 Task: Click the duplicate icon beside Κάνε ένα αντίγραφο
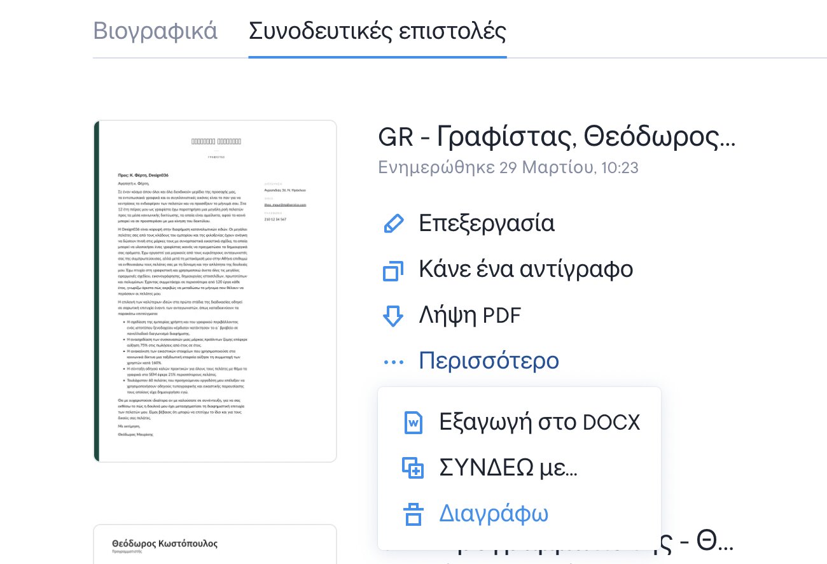[394, 271]
